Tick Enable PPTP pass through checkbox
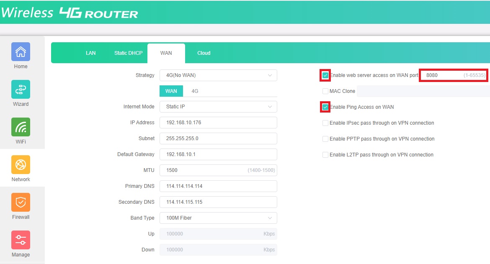 click(x=325, y=139)
